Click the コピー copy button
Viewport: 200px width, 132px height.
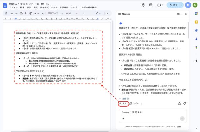pyautogui.click(x=134, y=104)
